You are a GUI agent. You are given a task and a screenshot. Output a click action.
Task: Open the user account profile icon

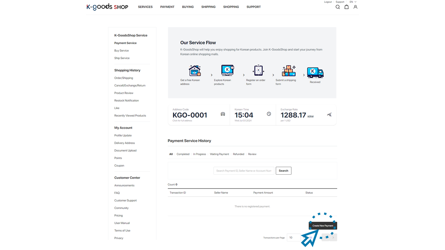pos(355,7)
